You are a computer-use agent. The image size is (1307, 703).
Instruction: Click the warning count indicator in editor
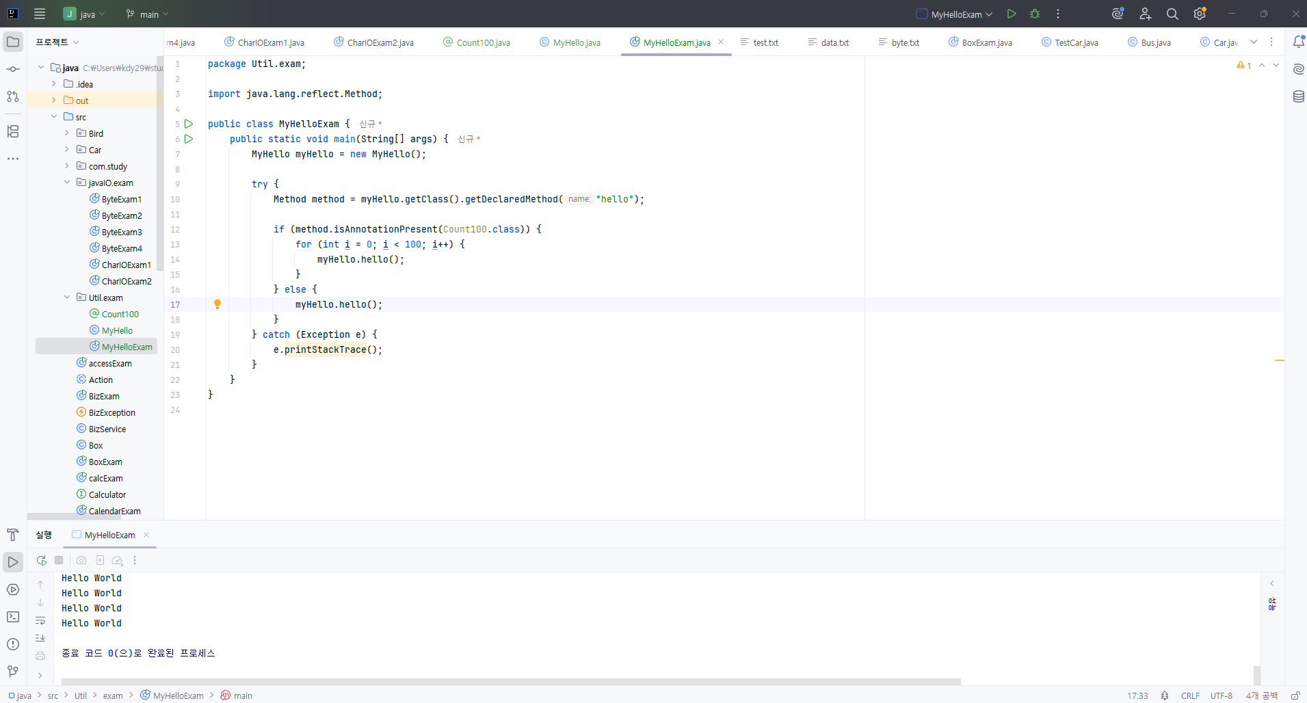click(1244, 65)
